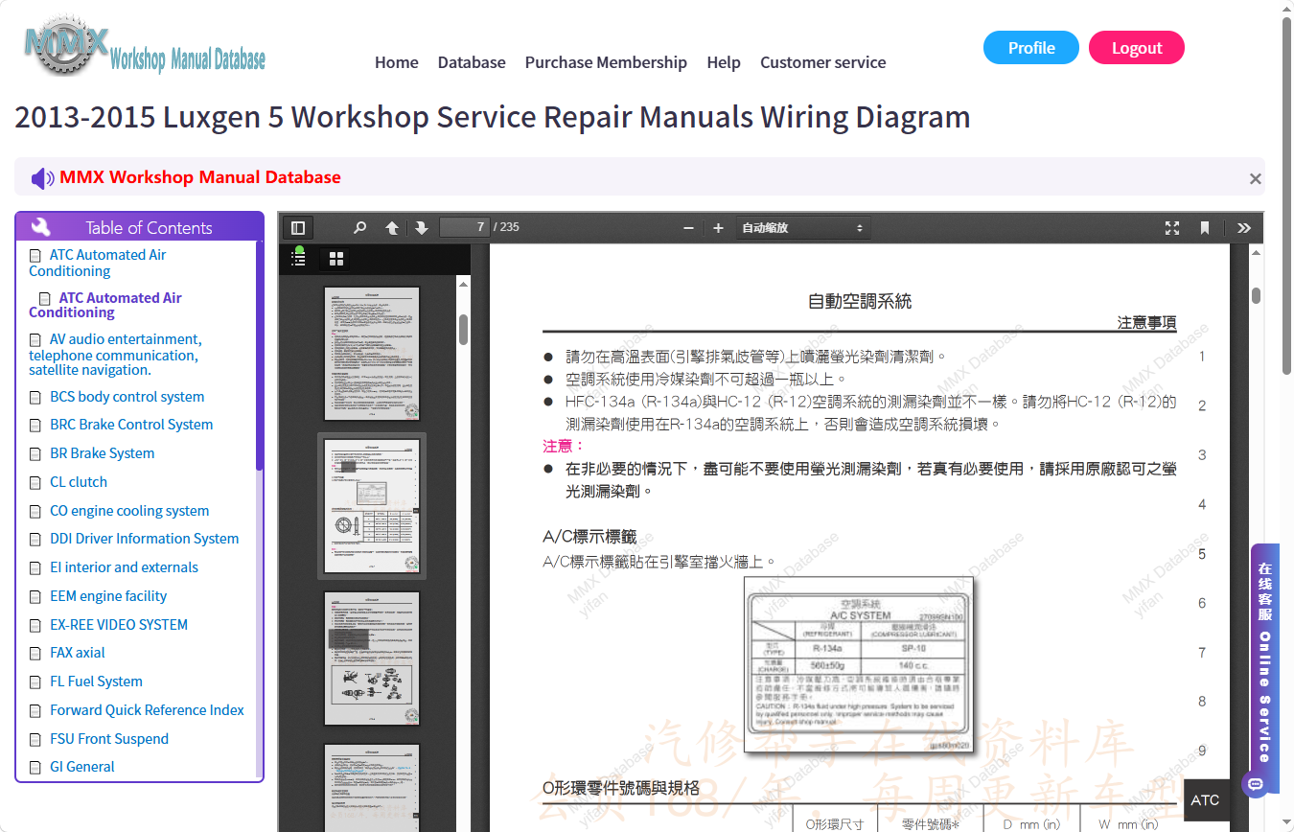Open the bookmark icon in PDF toolbar
This screenshot has height=832, width=1294.
(1205, 228)
